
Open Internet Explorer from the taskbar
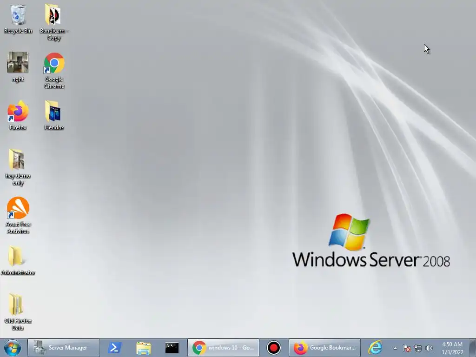tap(375, 348)
